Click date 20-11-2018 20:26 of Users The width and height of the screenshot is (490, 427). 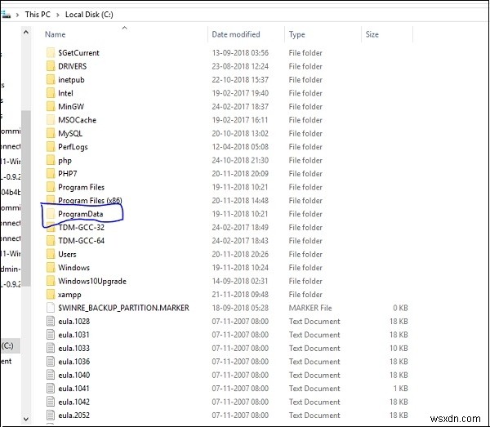(240, 254)
